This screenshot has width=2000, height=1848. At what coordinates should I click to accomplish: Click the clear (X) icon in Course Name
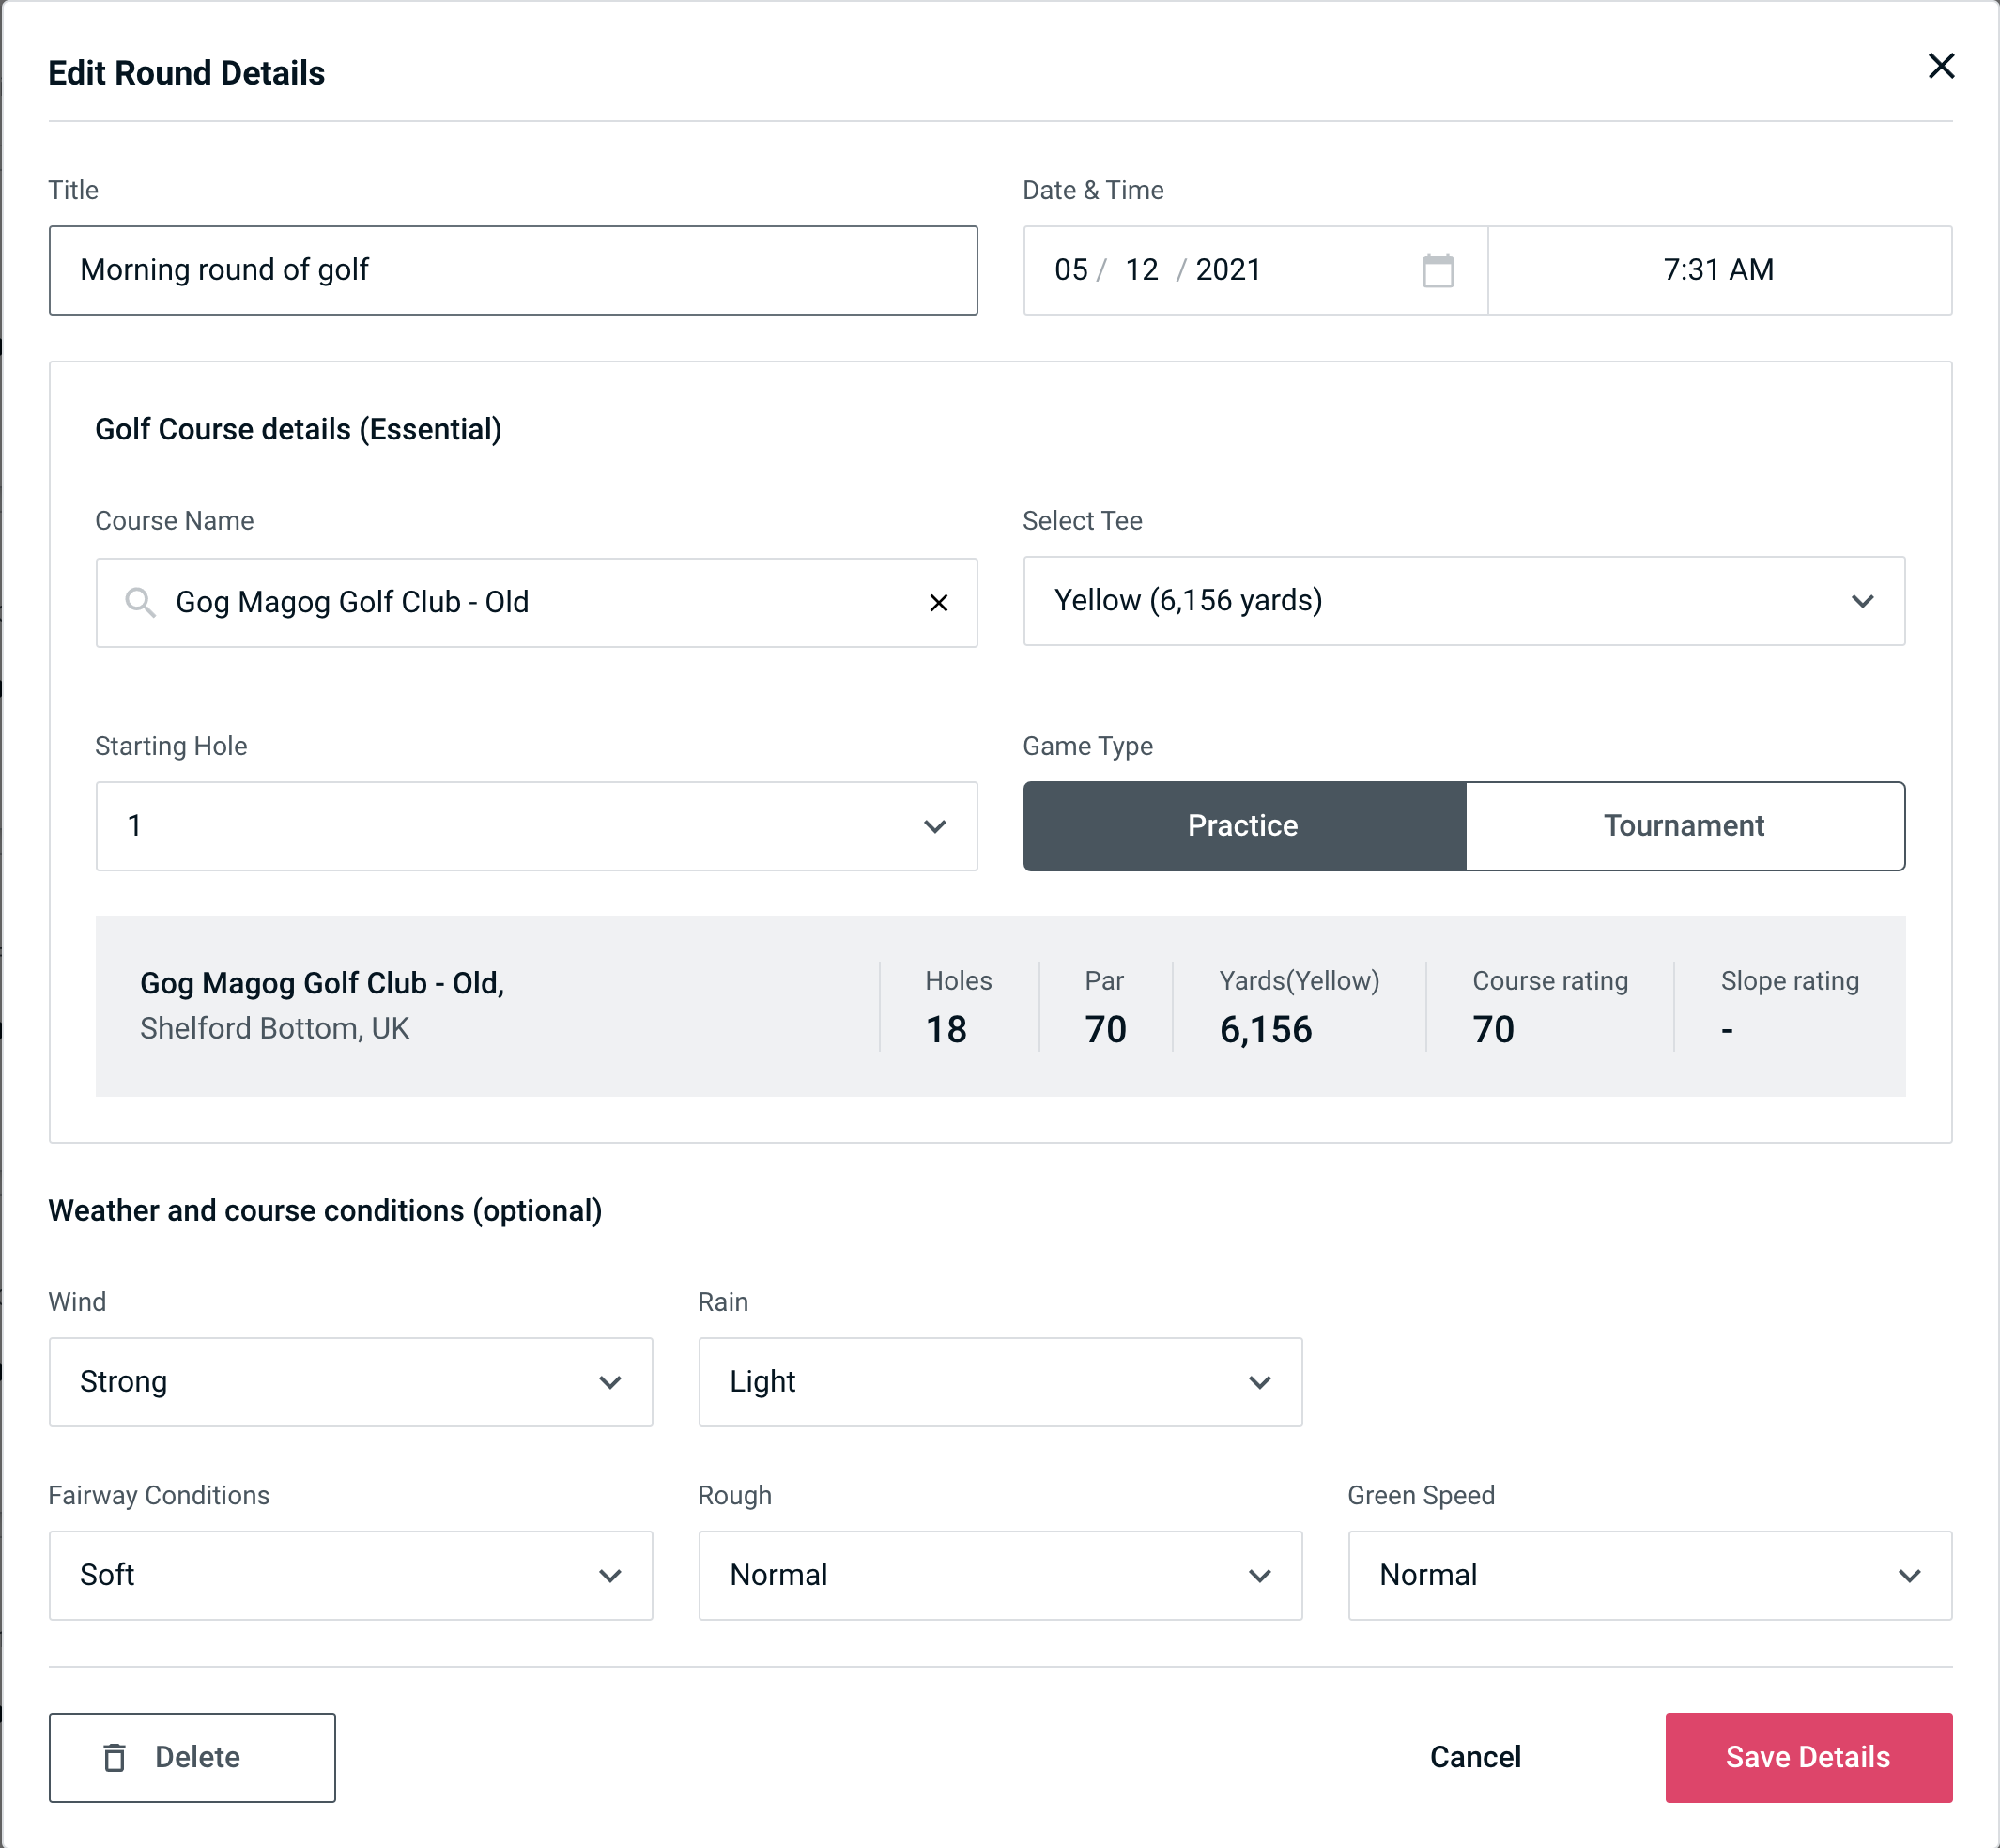click(x=939, y=601)
